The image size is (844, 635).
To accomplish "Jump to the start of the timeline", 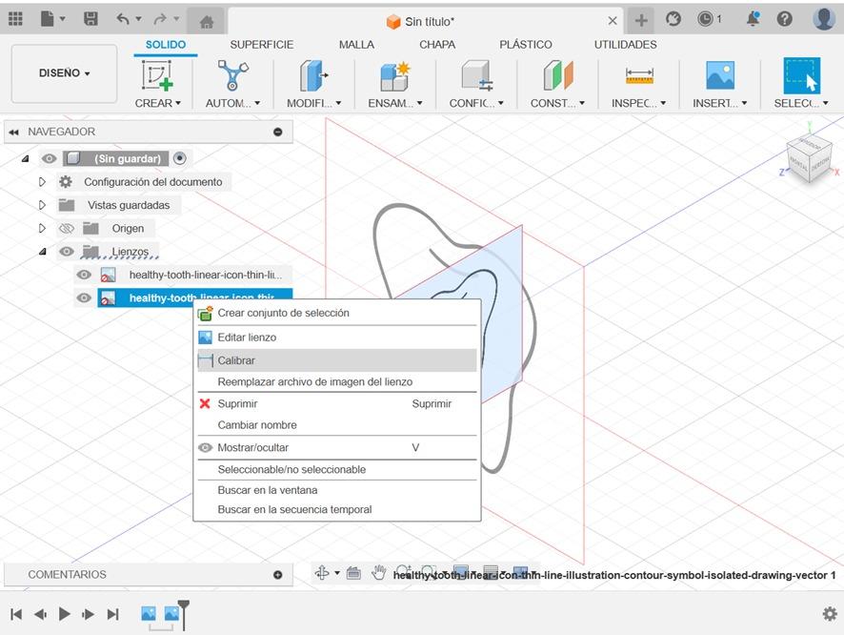I will point(16,614).
